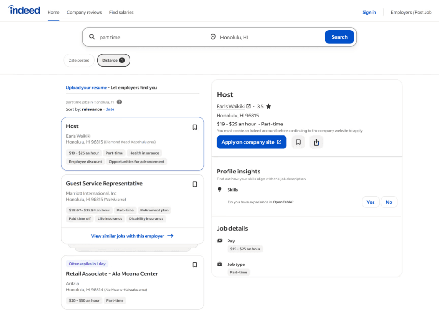Bookmark the Retail Associate job card
Image resolution: width=439 pixels, height=312 pixels.
point(195,265)
